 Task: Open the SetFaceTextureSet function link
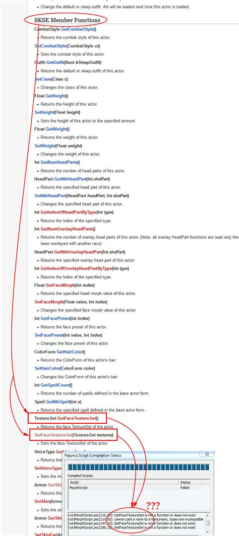(53, 435)
